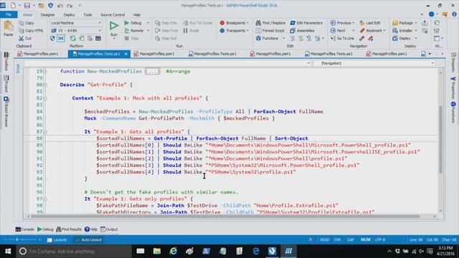Screen dimensions: 459x258
Task: Click the editor vertical scrollbar
Action: [x=440, y=140]
